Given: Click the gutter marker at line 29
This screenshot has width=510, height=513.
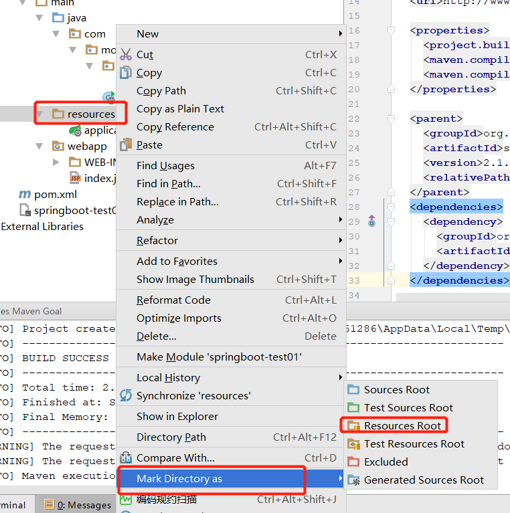Looking at the screenshot, I should [x=372, y=221].
